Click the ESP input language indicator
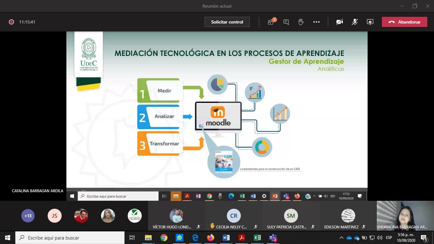 coord(389,238)
